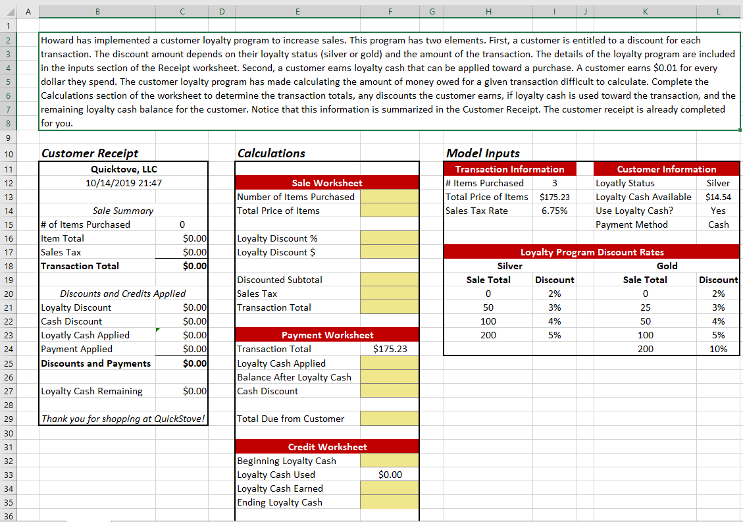Select the Cash payment method value
The width and height of the screenshot is (743, 522).
(718, 224)
